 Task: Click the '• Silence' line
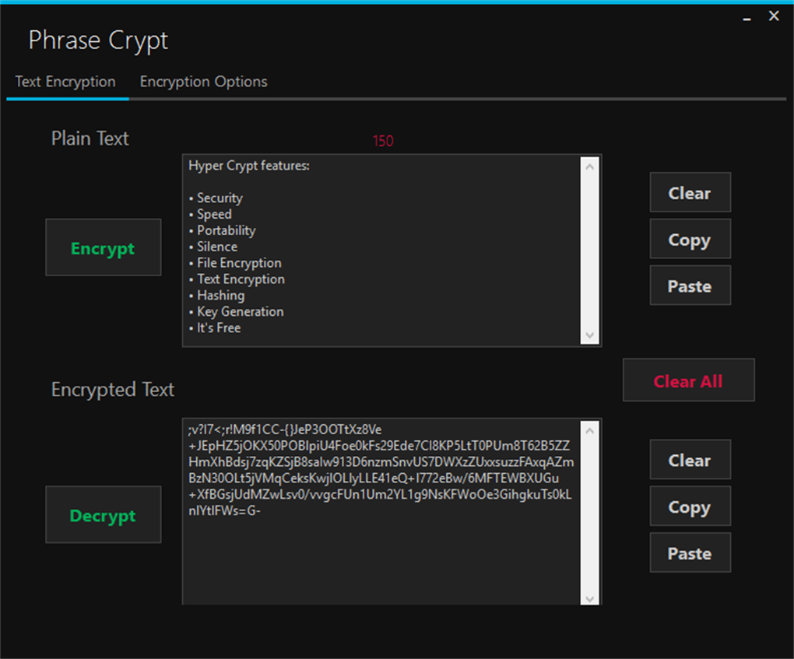tap(213, 247)
